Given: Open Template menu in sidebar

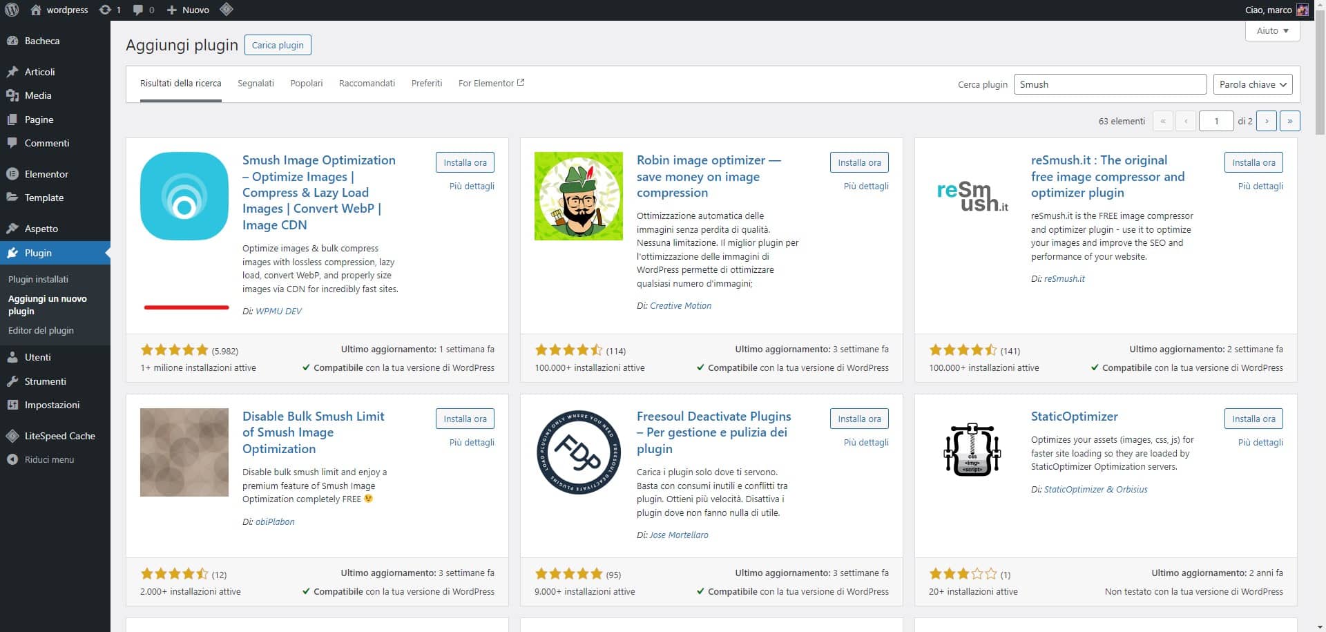Looking at the screenshot, I should pos(55,198).
